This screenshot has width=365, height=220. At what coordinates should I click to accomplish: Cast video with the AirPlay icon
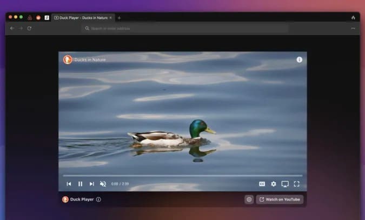285,184
